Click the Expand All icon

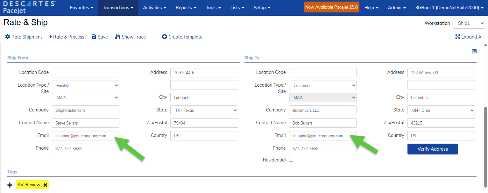(458, 37)
